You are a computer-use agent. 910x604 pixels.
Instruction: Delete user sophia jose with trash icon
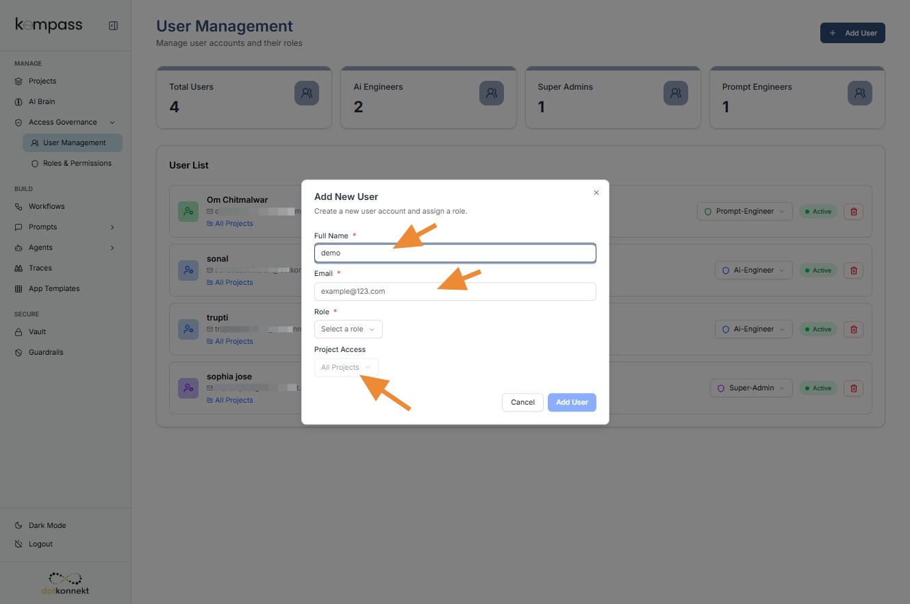(853, 388)
